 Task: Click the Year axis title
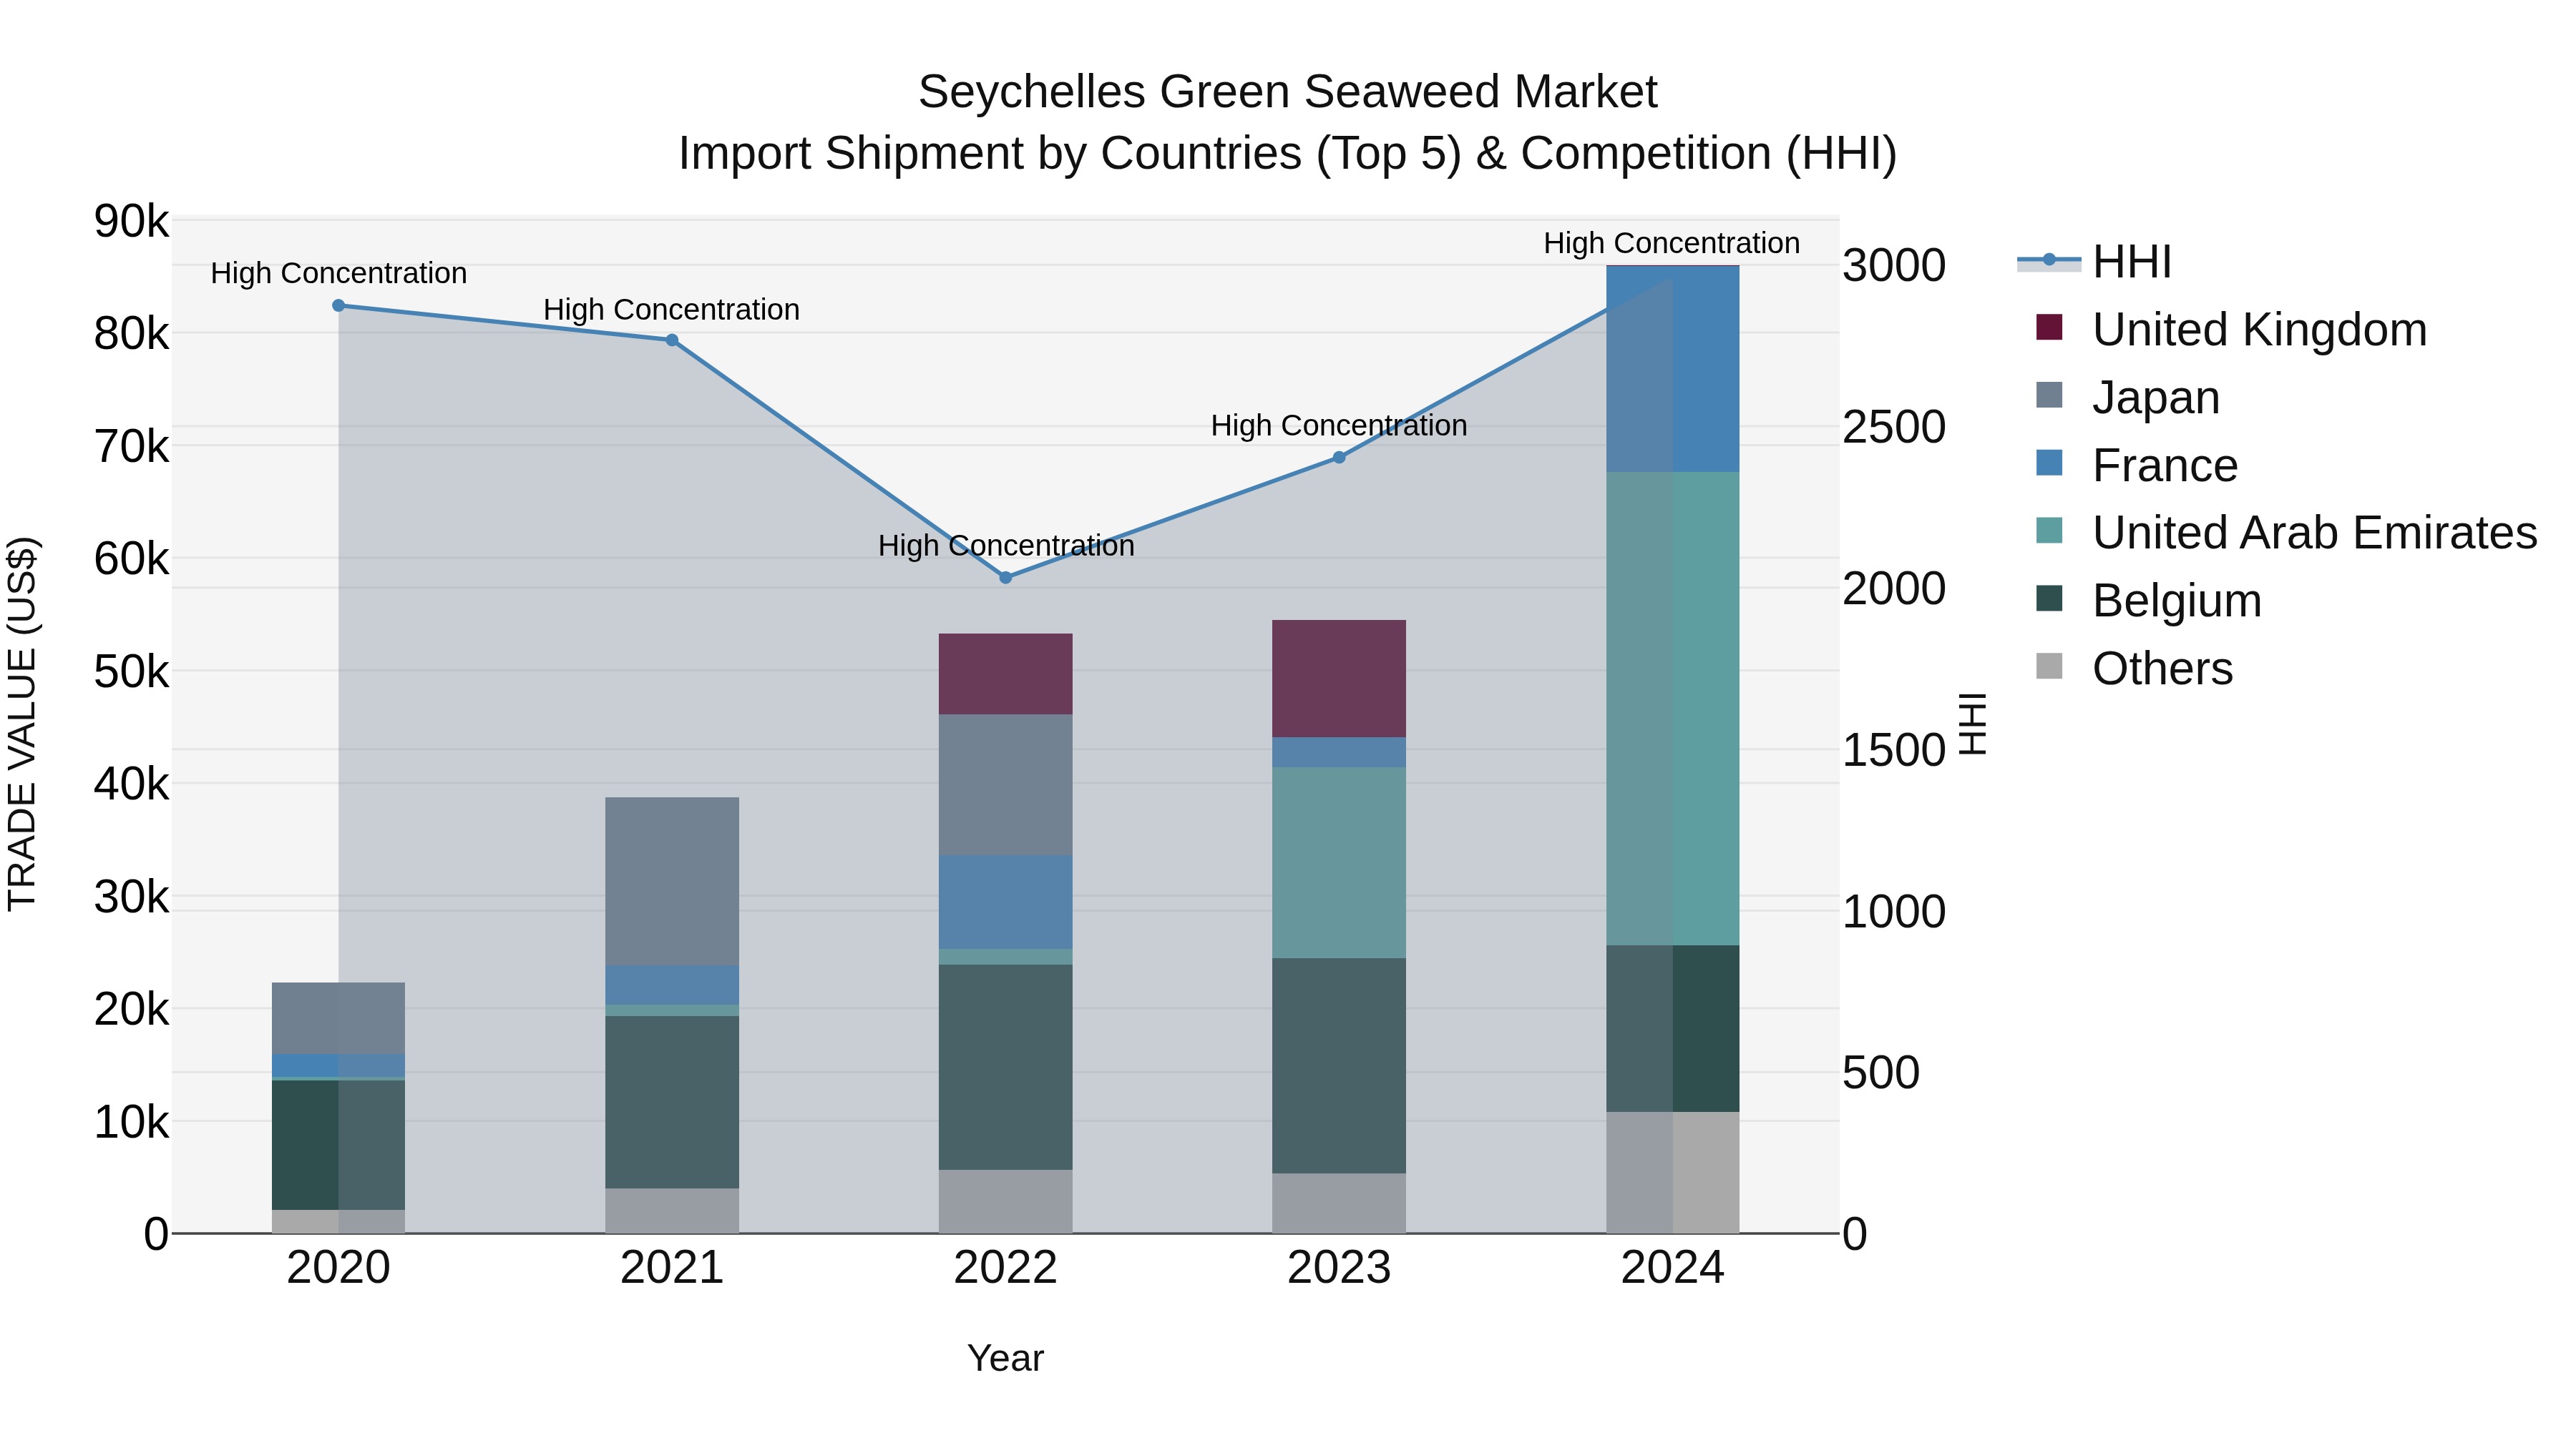tap(1006, 1358)
